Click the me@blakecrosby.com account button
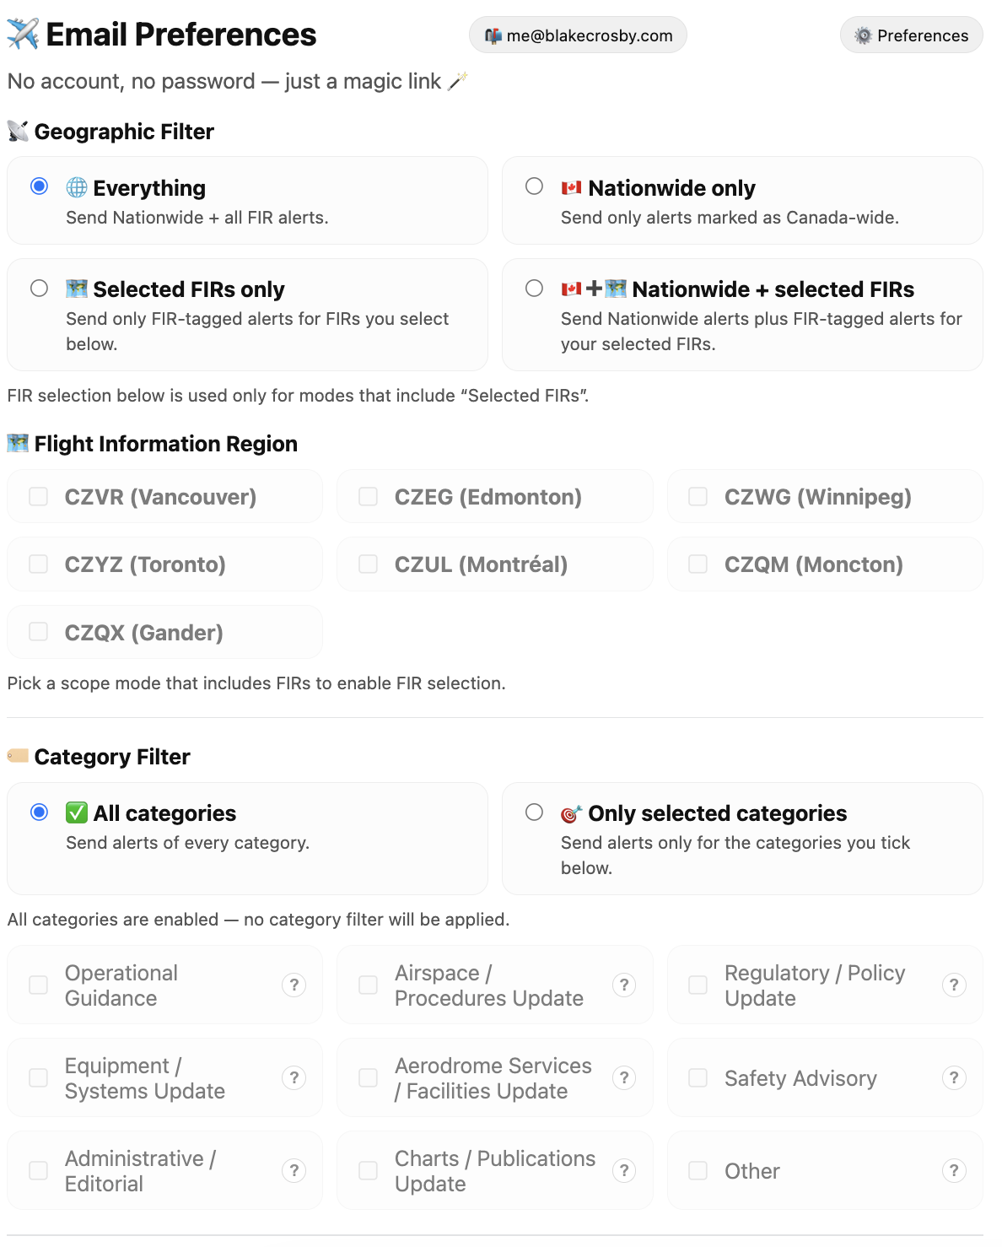The image size is (1002, 1247). (x=578, y=35)
